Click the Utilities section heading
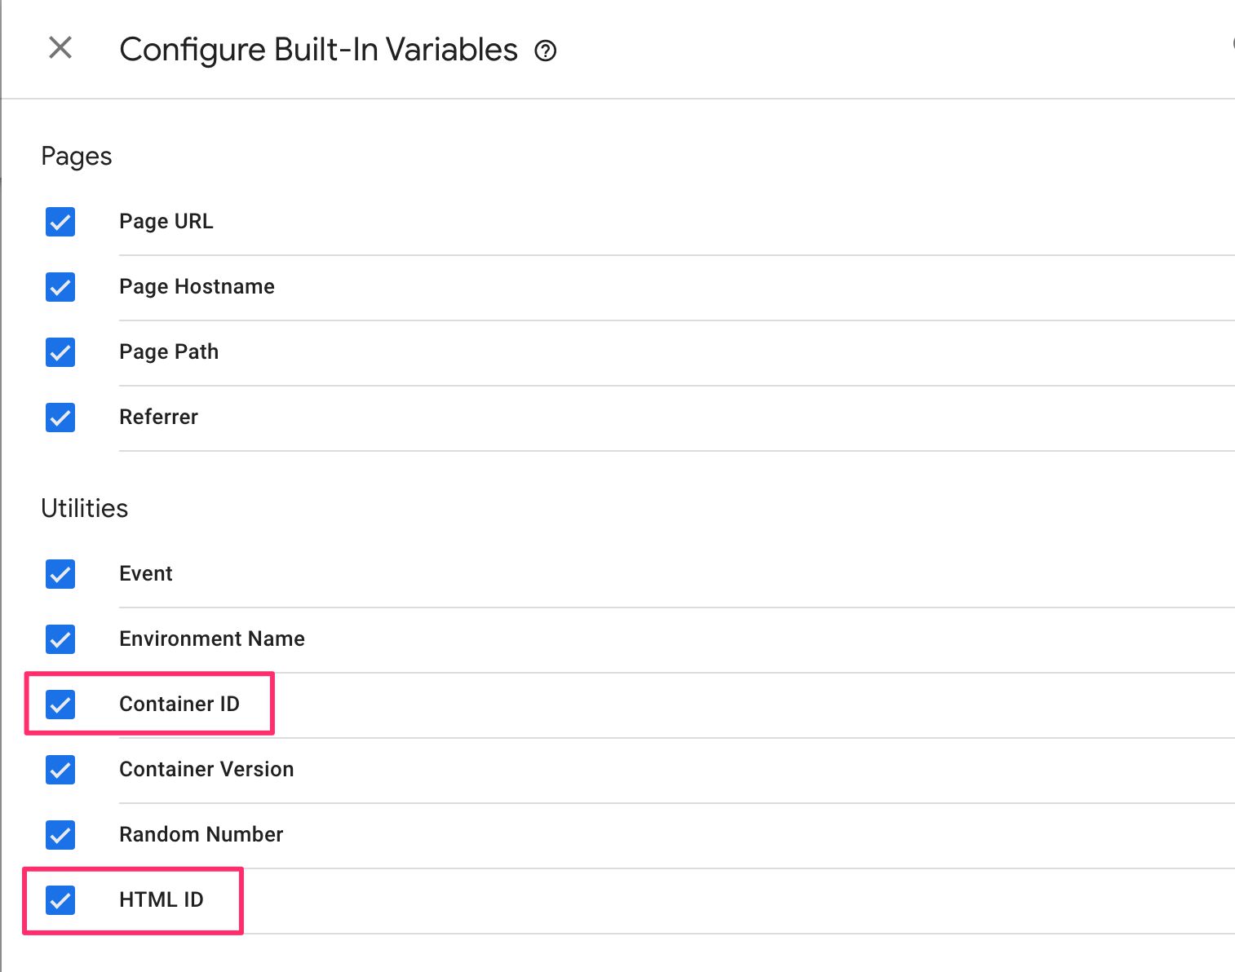This screenshot has height=972, width=1235. click(84, 509)
